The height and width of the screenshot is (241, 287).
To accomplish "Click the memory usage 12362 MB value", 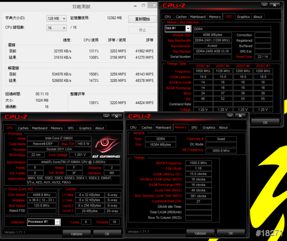I will coord(114,18).
